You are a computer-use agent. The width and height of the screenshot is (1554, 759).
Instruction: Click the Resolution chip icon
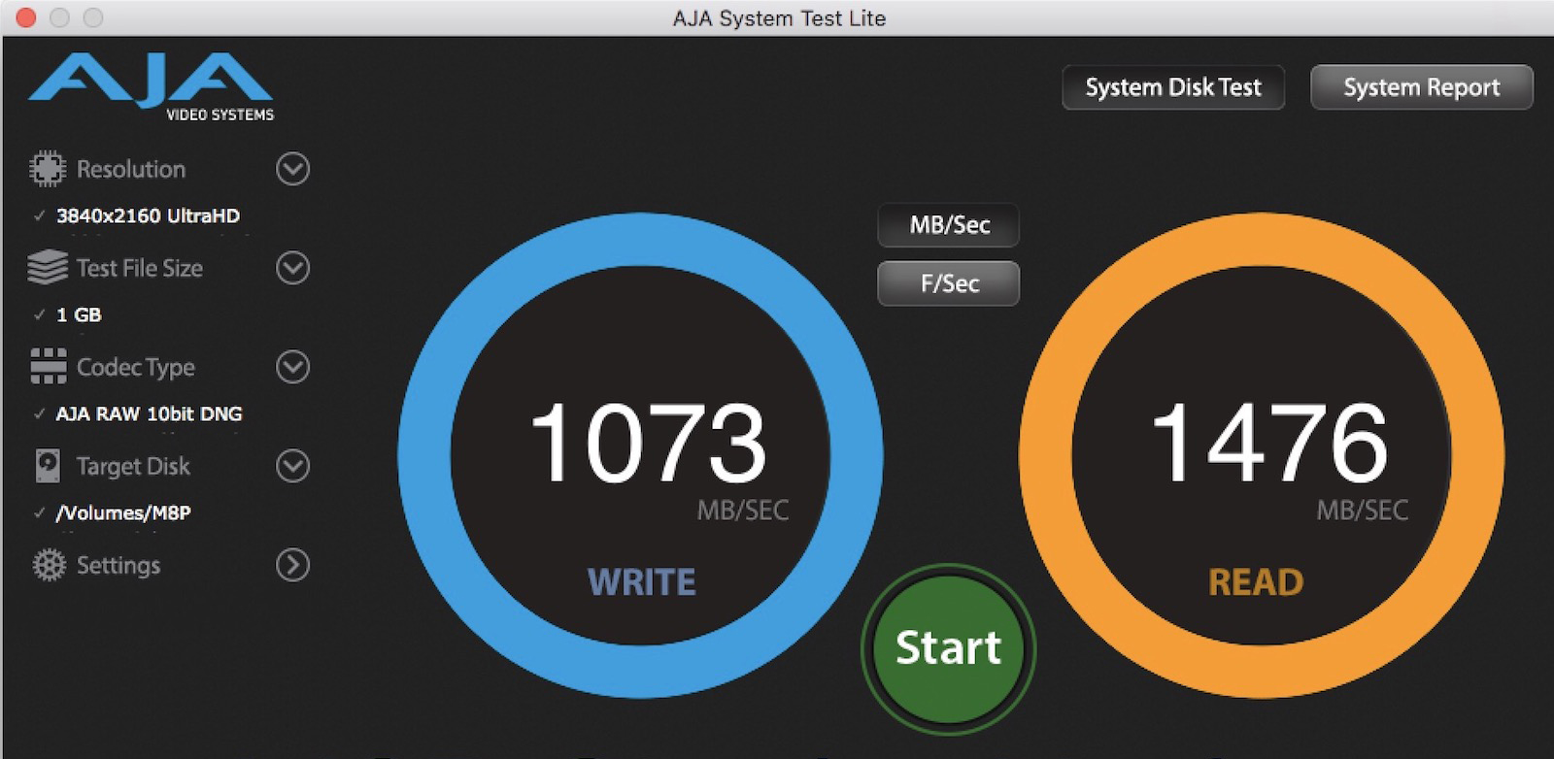[47, 169]
